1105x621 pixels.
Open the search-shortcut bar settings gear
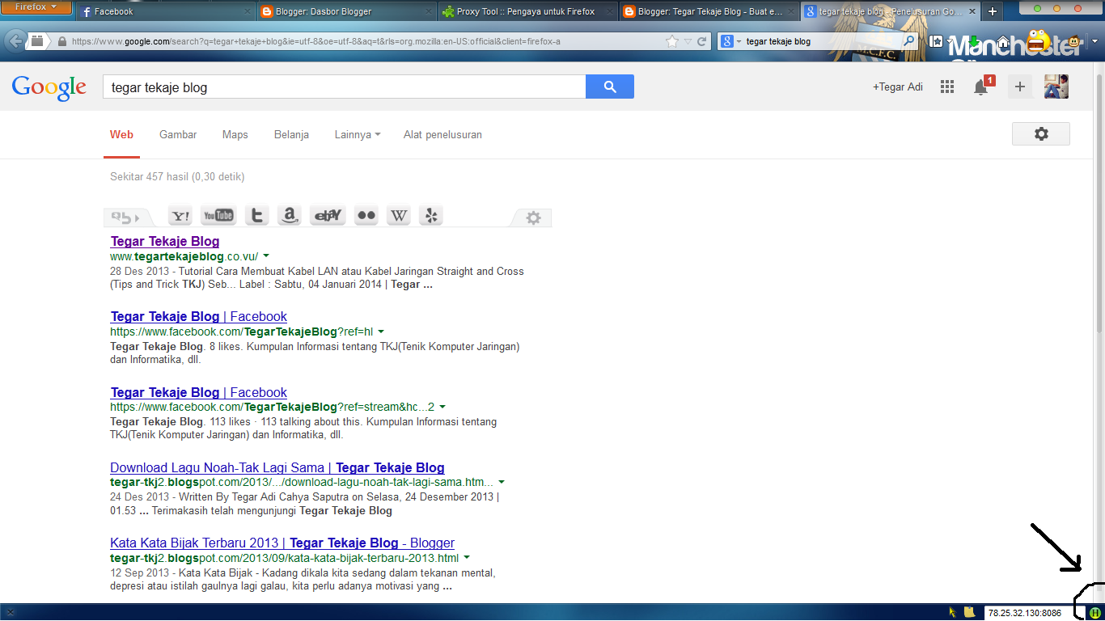(x=533, y=218)
